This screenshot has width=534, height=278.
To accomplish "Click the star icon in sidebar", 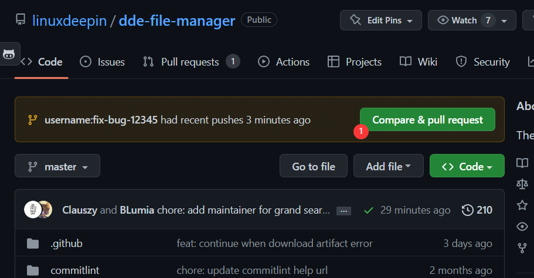I will pos(522,205).
